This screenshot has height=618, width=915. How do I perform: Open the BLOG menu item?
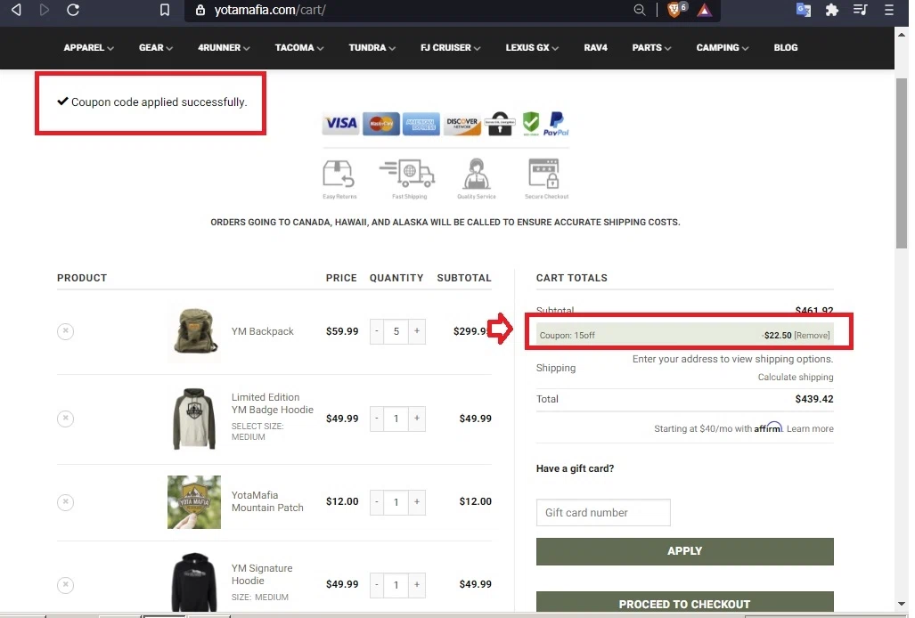pos(786,48)
